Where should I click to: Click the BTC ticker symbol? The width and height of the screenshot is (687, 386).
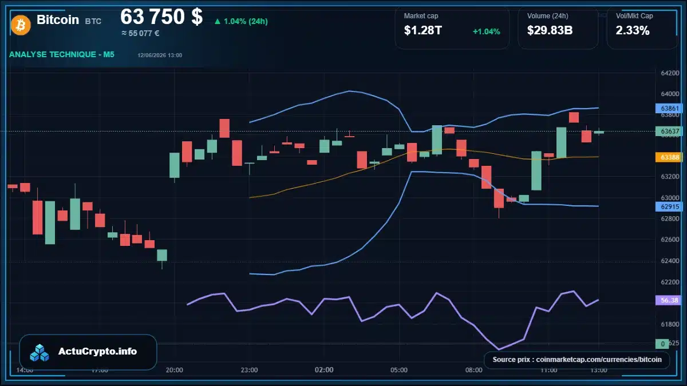[x=93, y=21]
